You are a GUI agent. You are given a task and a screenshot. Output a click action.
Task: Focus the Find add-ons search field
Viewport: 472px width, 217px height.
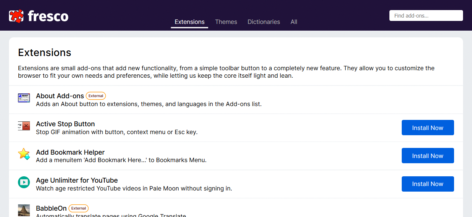click(426, 16)
